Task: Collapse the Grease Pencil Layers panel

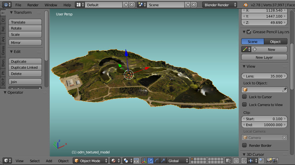Action: click(244, 32)
